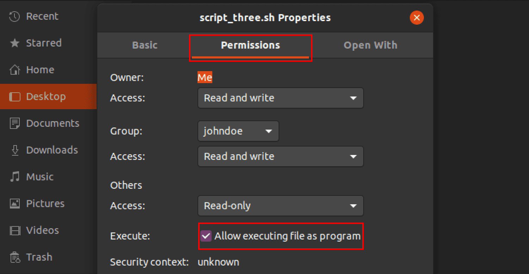Open the Recent files view
Screen dimensions: 529x274
42,16
